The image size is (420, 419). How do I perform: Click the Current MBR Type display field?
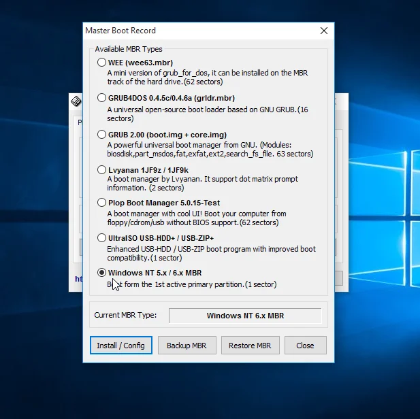click(244, 316)
